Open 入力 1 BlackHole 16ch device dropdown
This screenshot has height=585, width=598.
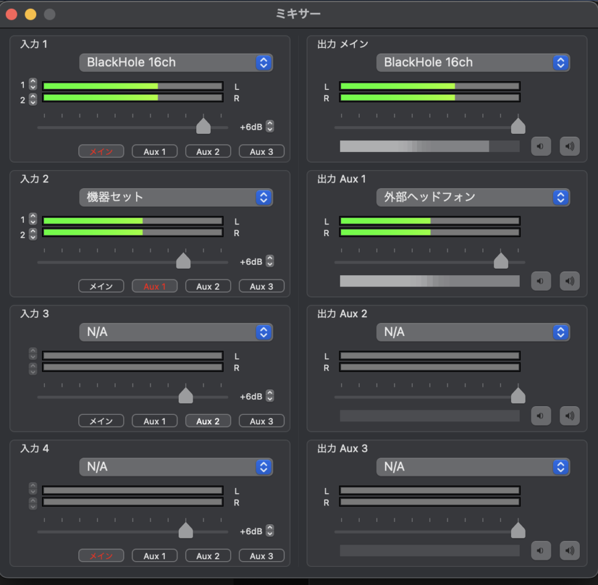tap(176, 63)
